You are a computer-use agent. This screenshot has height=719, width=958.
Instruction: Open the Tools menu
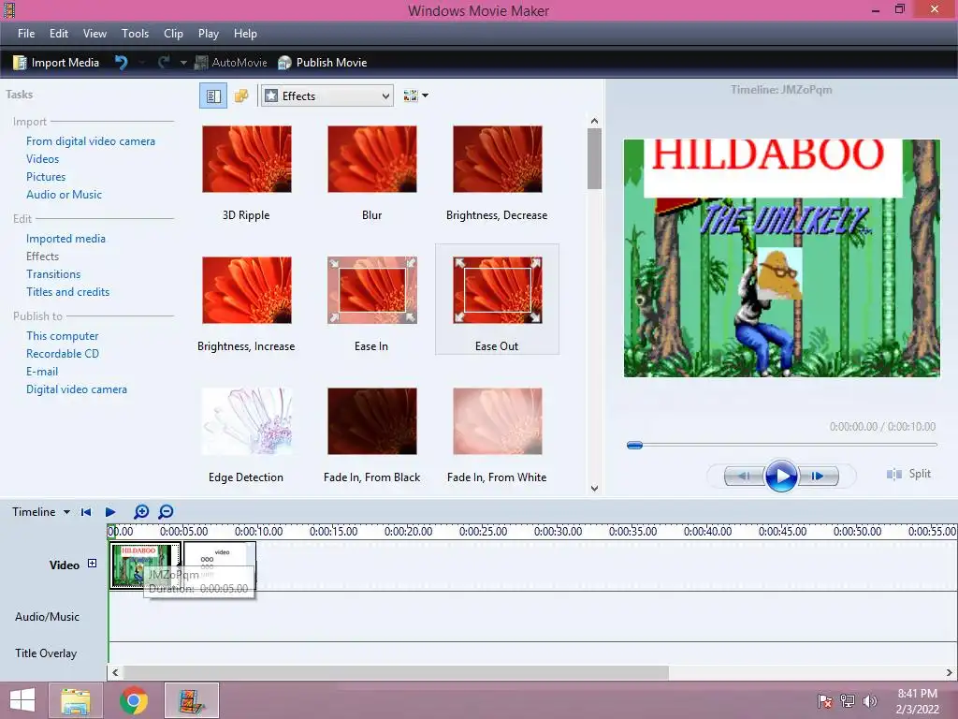135,34
